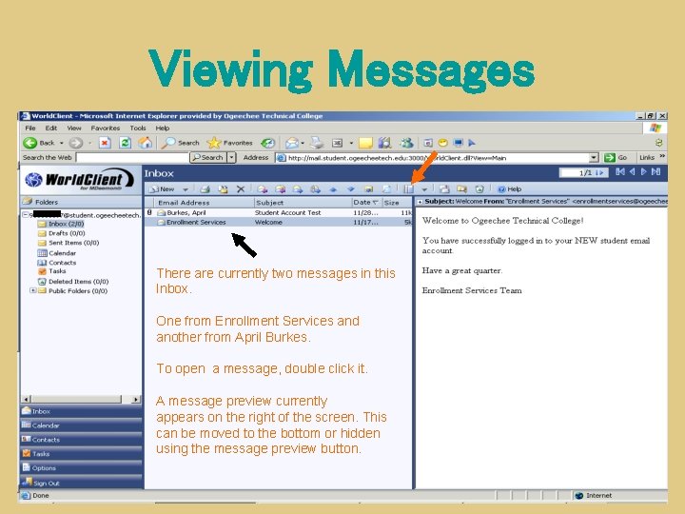
Task: Select Drafts (0/0) folder
Action: pos(62,233)
